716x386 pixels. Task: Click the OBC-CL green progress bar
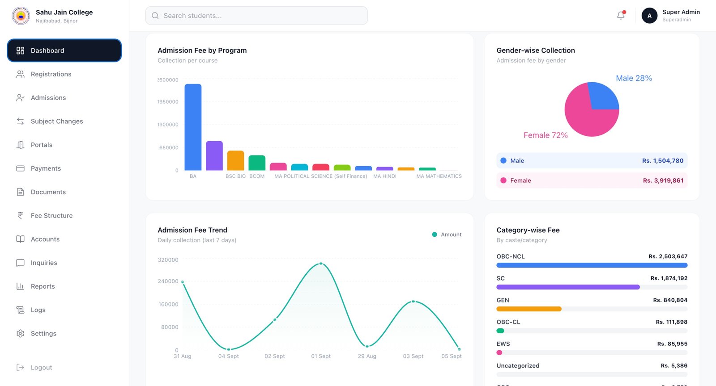(500, 331)
